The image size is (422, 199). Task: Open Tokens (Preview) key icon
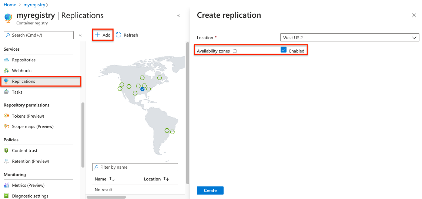[x=6, y=116]
